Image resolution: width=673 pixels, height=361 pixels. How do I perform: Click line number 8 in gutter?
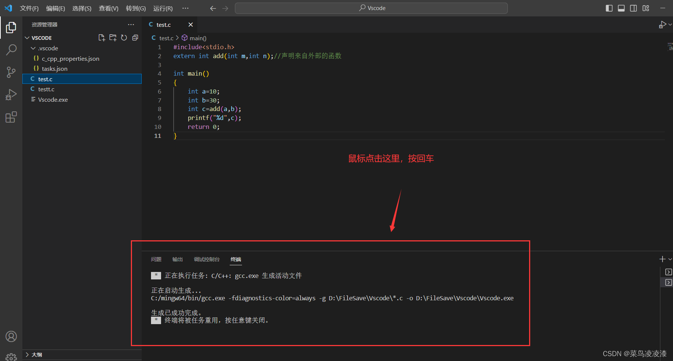click(x=159, y=109)
